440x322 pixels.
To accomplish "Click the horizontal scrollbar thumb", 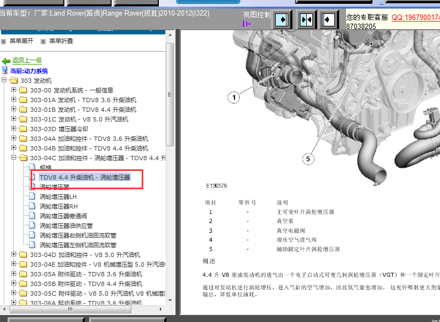I will tap(70, 309).
